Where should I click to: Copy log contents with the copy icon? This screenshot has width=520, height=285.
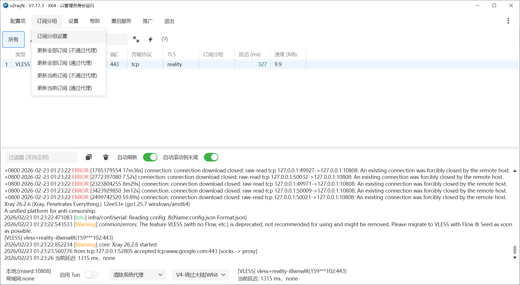tap(89, 157)
